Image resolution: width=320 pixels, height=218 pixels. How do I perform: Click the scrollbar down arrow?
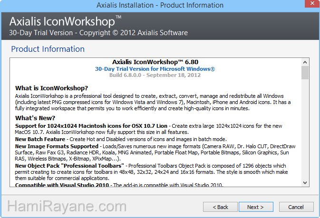coord(305,183)
